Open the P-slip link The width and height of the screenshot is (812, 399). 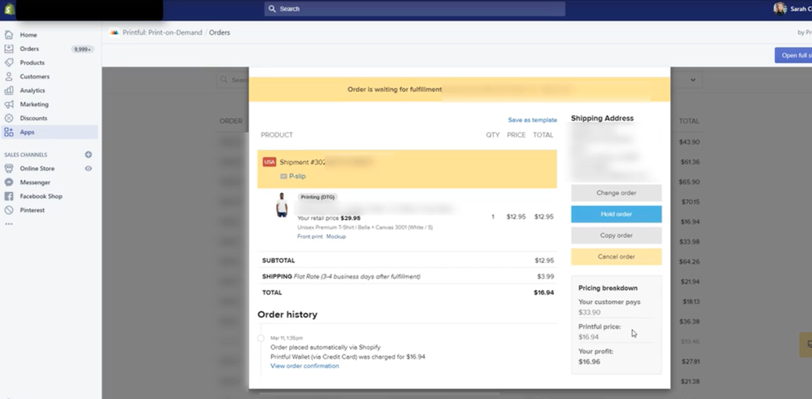297,177
